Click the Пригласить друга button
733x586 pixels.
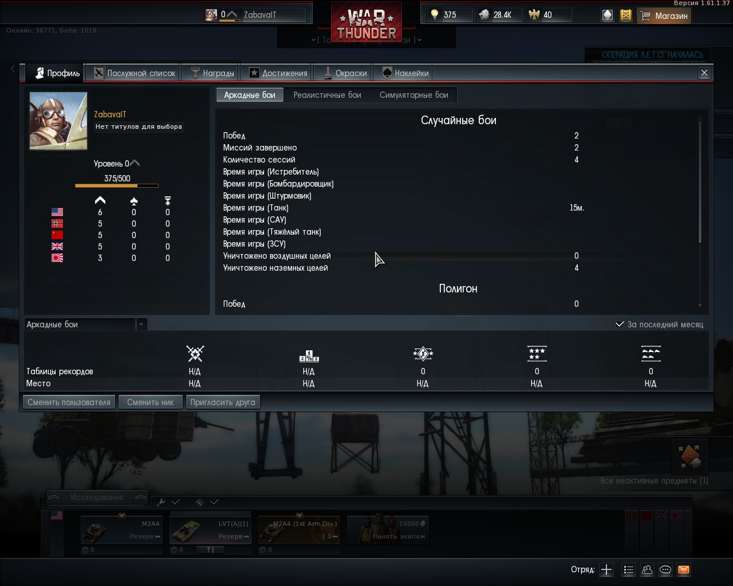223,402
